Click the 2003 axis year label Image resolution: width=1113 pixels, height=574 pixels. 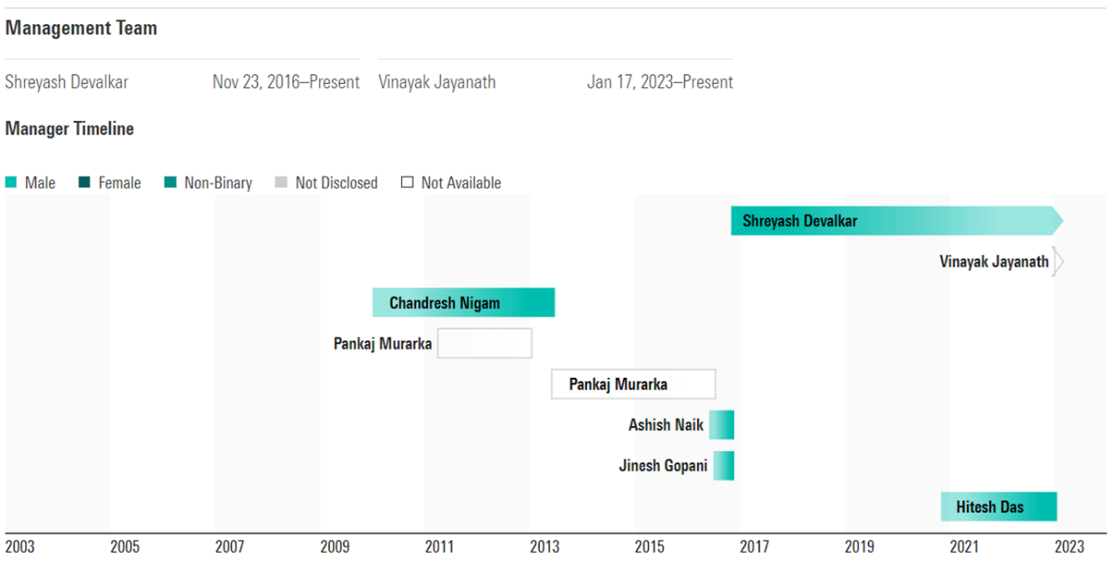click(20, 547)
